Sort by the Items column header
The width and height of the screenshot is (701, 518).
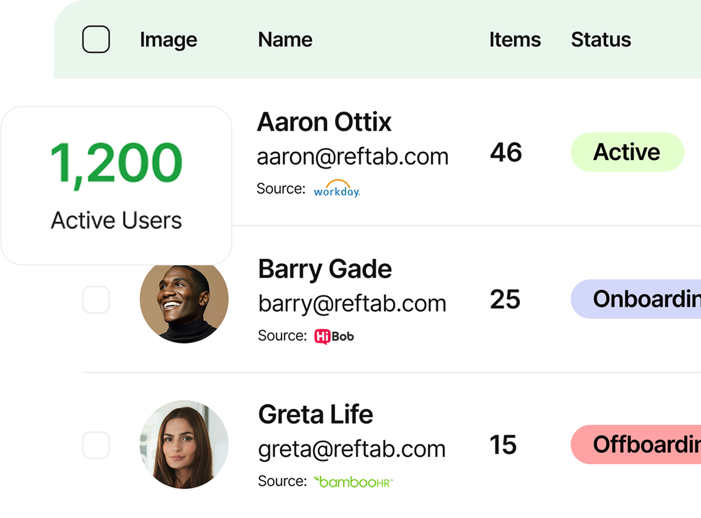[x=515, y=40]
